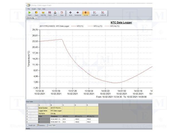This screenshot has height=133, width=178.
Task: Toggle the Vertical zoom mode
Action: [86, 13]
